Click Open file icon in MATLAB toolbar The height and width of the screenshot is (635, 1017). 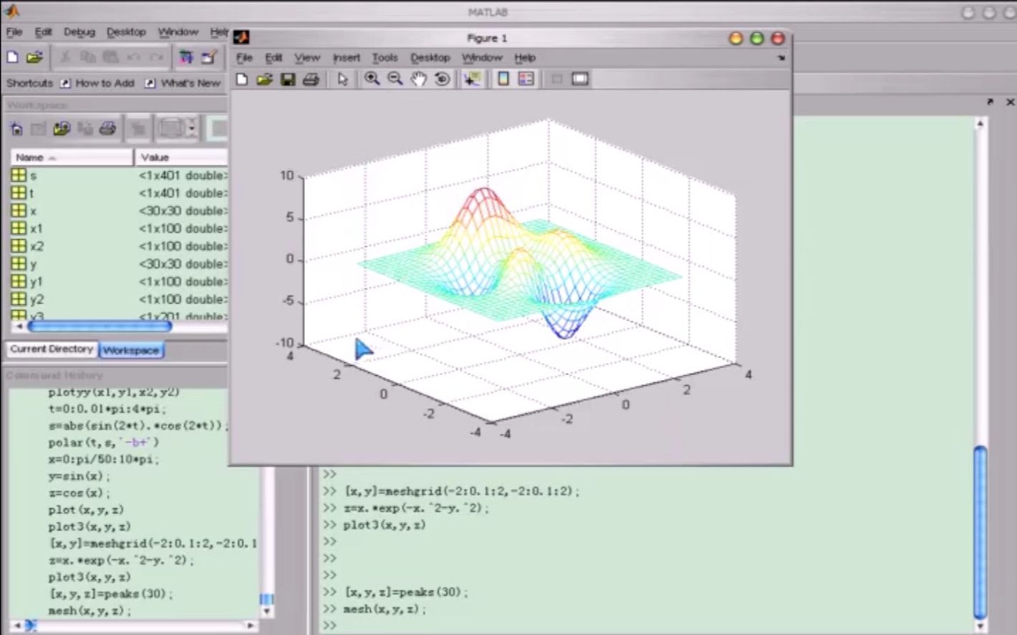34,57
